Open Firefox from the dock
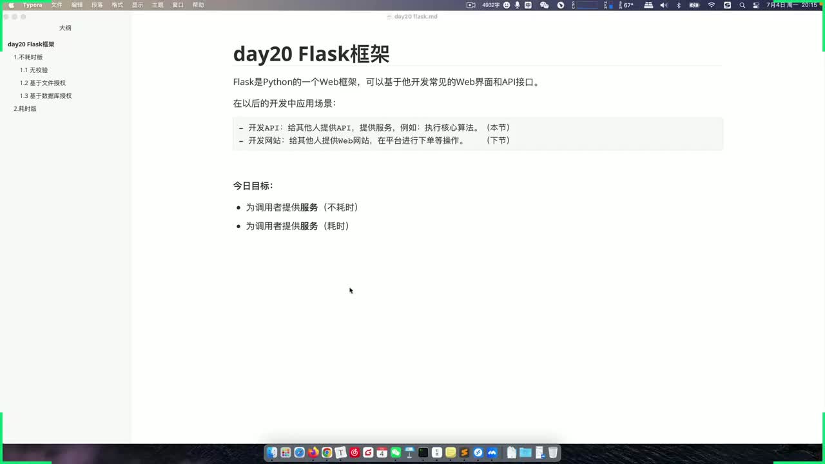The width and height of the screenshot is (825, 464). click(x=313, y=452)
